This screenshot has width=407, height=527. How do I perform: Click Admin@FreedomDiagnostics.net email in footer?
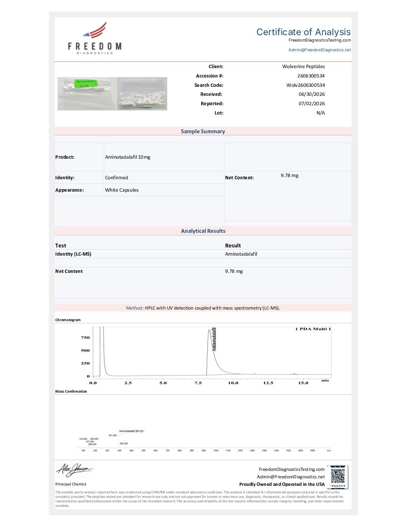pos(291,477)
